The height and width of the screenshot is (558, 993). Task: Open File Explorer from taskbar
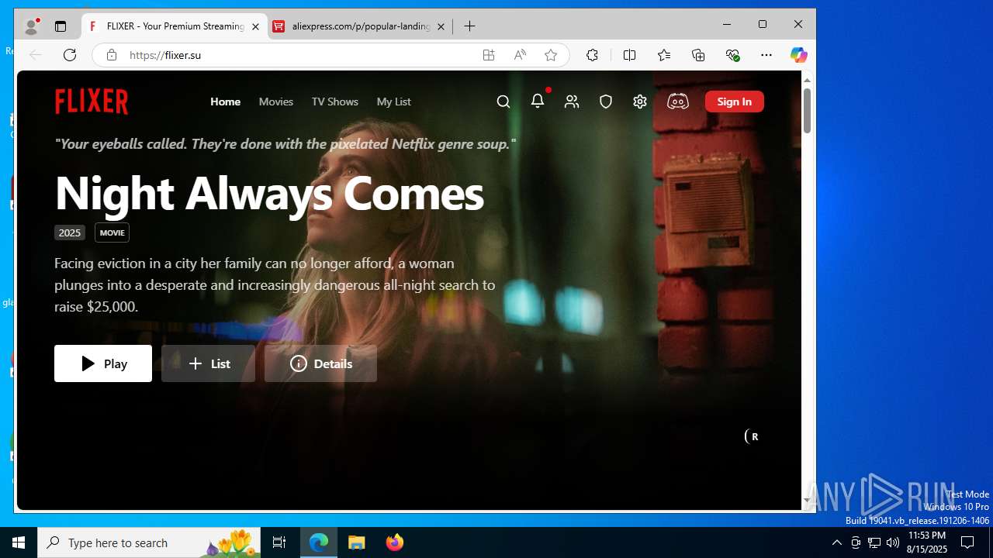pyautogui.click(x=357, y=542)
